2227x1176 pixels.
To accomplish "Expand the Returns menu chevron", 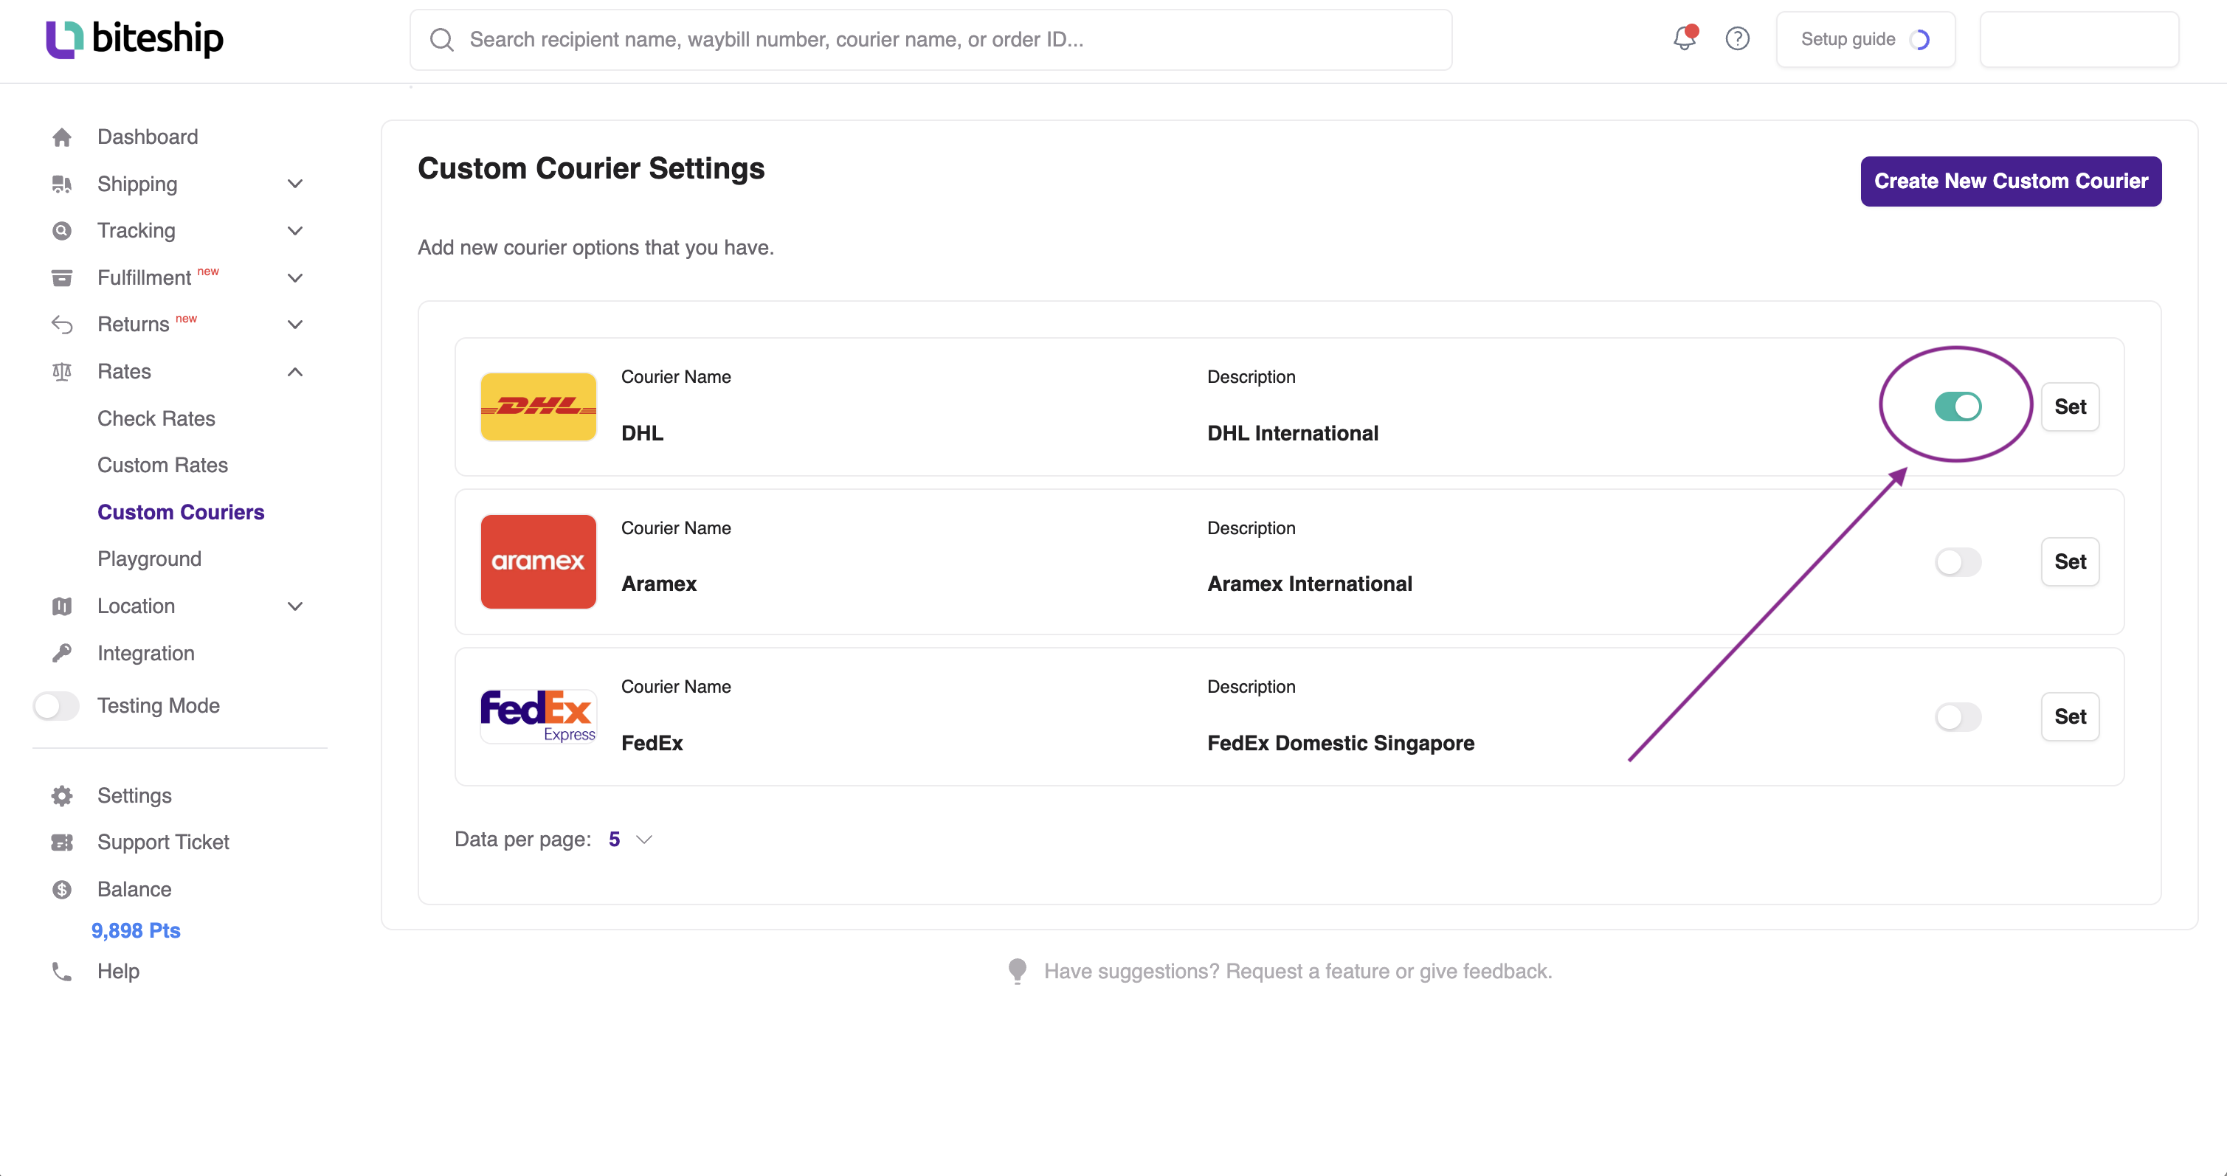I will pyautogui.click(x=295, y=325).
